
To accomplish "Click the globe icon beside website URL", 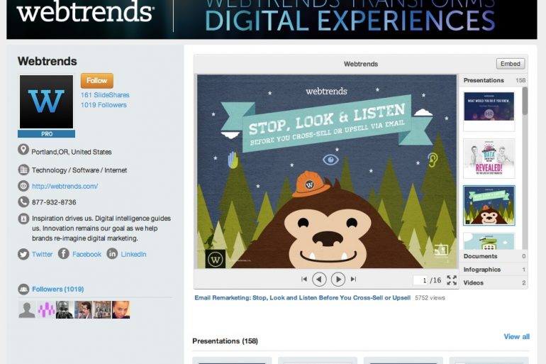I will click(x=23, y=186).
